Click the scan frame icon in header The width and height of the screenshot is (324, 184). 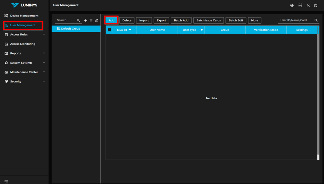[300, 6]
